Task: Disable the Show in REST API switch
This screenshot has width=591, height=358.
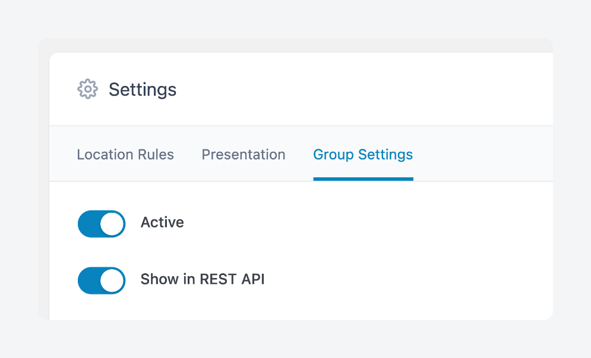Action: 102,280
